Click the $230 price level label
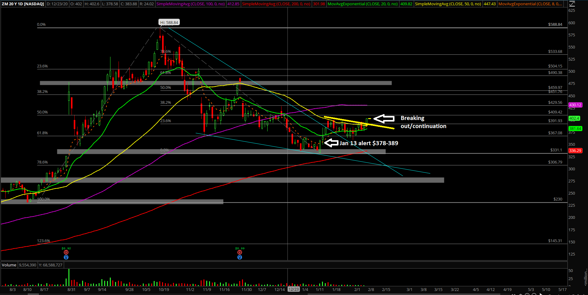Viewport: 588px width, 295px height. click(558, 199)
